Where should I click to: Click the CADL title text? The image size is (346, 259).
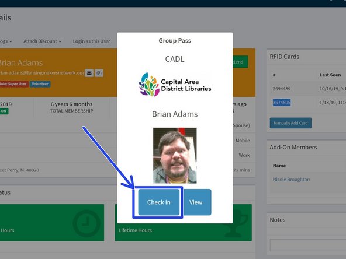tap(175, 59)
